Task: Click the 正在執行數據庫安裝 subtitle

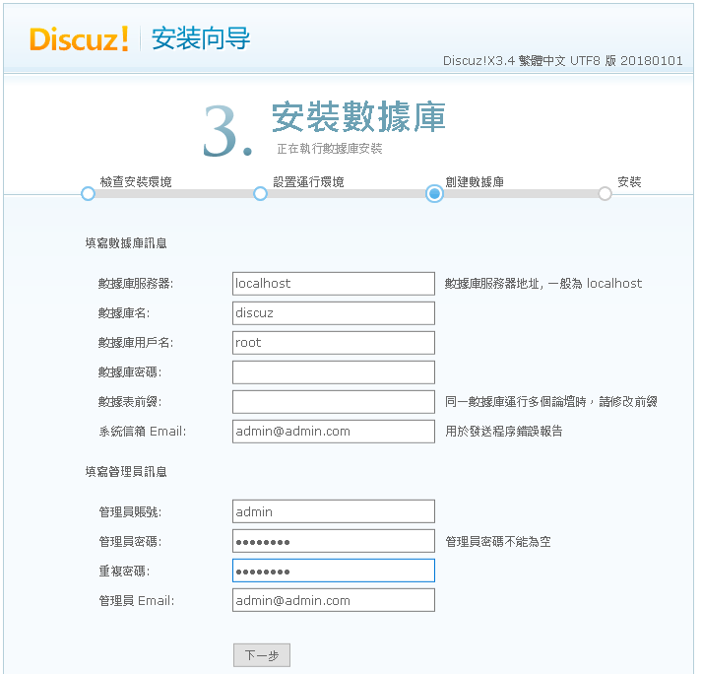Action: click(330, 149)
